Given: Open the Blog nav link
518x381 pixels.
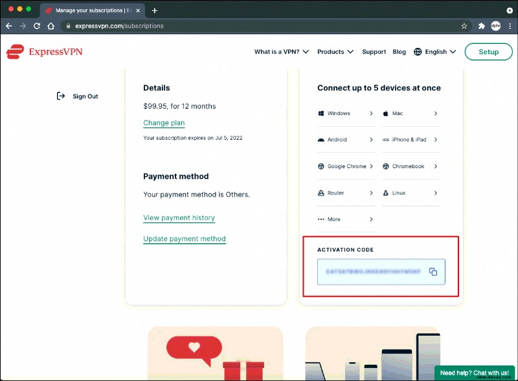Looking at the screenshot, I should pyautogui.click(x=399, y=52).
